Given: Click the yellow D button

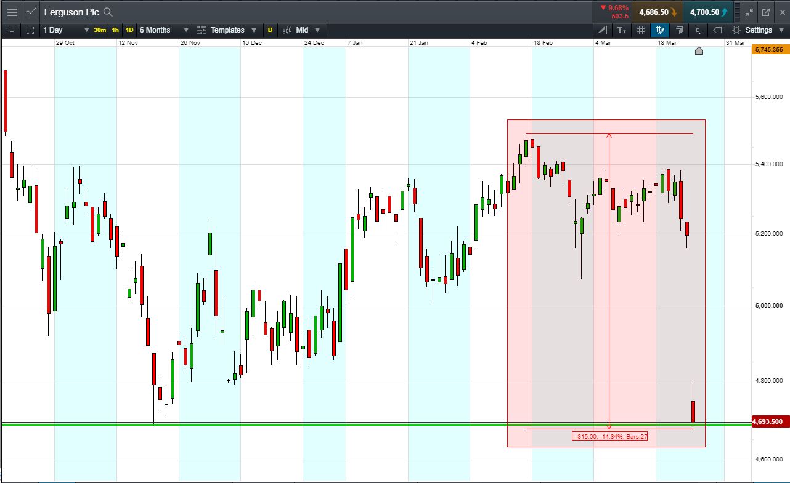Looking at the screenshot, I should (270, 30).
